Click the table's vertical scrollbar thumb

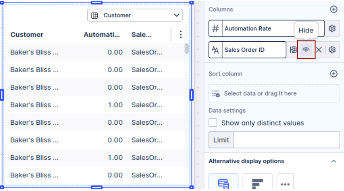[186, 49]
